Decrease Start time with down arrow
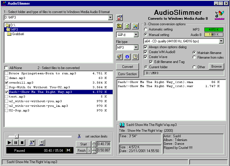The image size is (230, 166). pyautogui.click(x=94, y=146)
